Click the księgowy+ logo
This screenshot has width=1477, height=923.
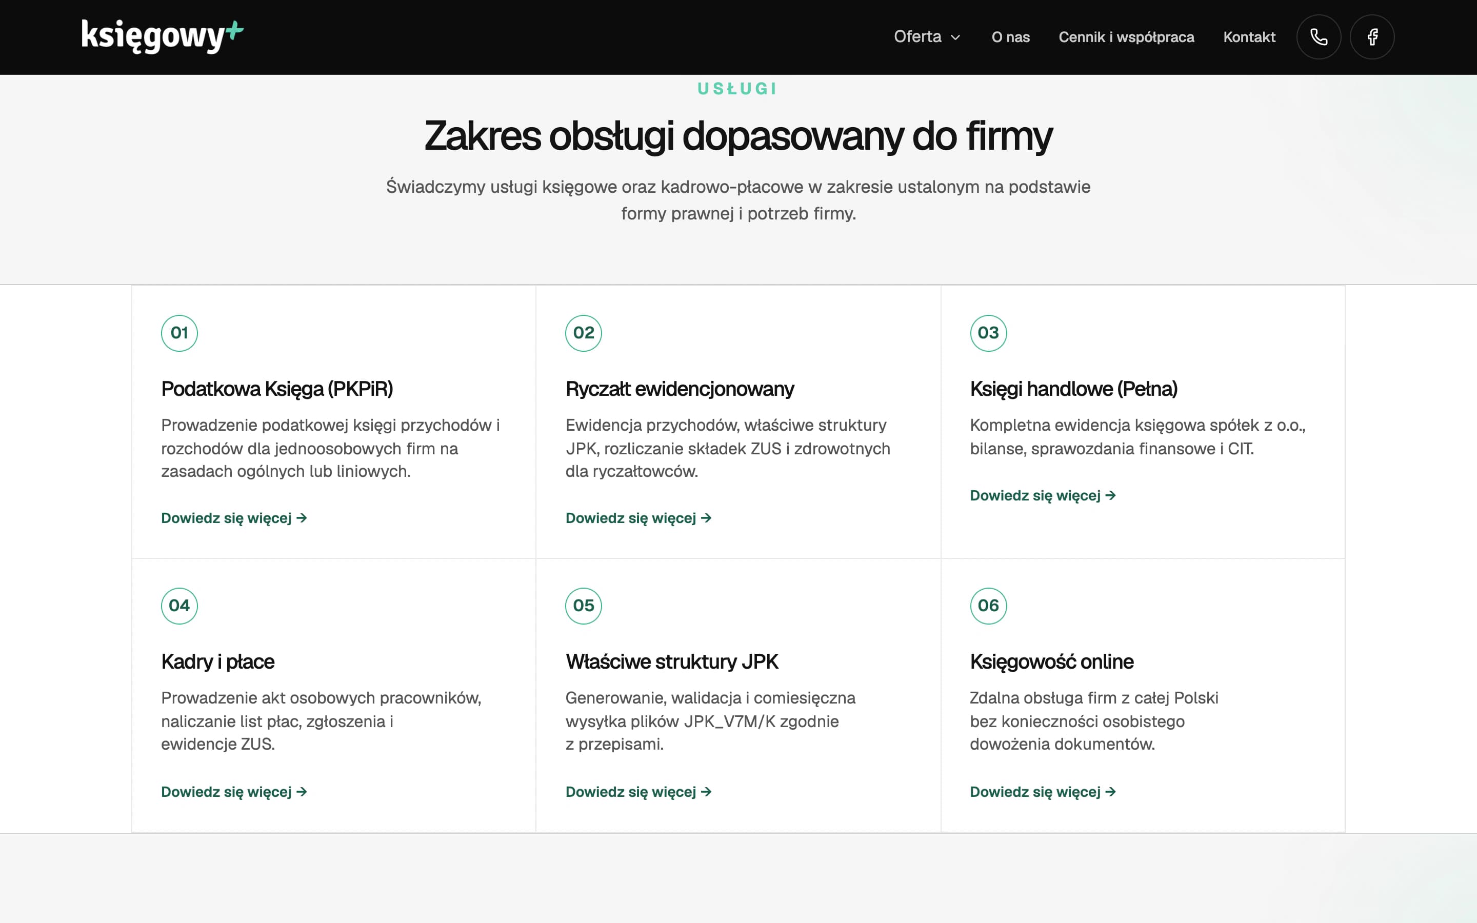(163, 36)
